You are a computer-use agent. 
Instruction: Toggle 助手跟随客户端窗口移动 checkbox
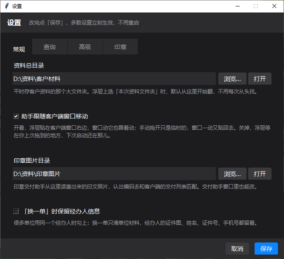tap(16, 116)
